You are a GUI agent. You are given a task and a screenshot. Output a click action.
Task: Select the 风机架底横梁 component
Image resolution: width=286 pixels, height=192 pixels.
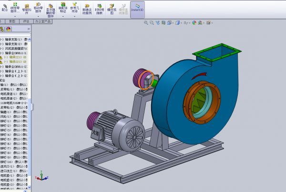[14, 48]
